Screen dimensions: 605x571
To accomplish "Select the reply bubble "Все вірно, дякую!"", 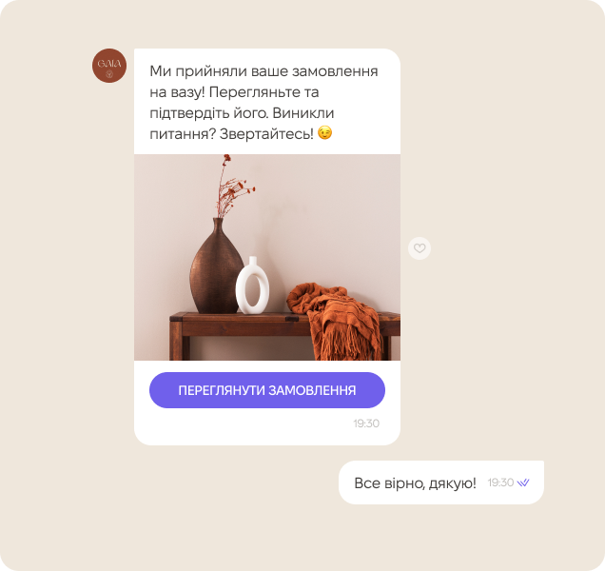I will [x=441, y=482].
